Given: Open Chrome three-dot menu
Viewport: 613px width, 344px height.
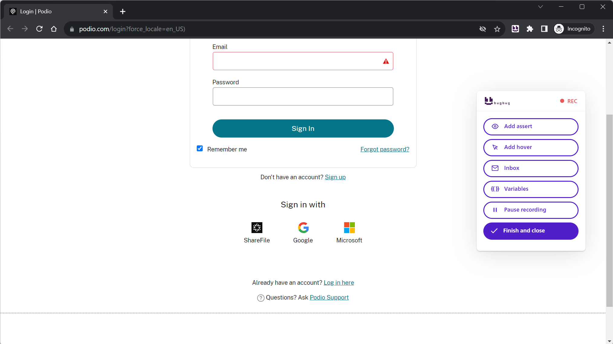Looking at the screenshot, I should (603, 29).
